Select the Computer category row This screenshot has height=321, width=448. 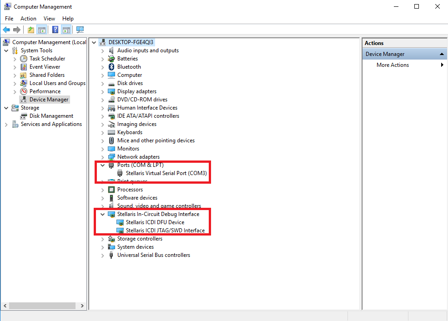[130, 75]
